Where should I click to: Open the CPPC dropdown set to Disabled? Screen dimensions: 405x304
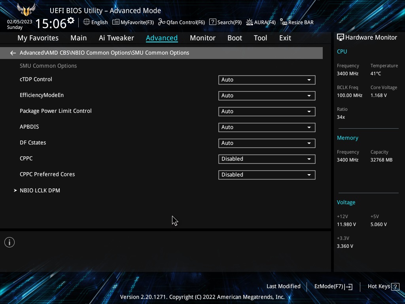(267, 159)
